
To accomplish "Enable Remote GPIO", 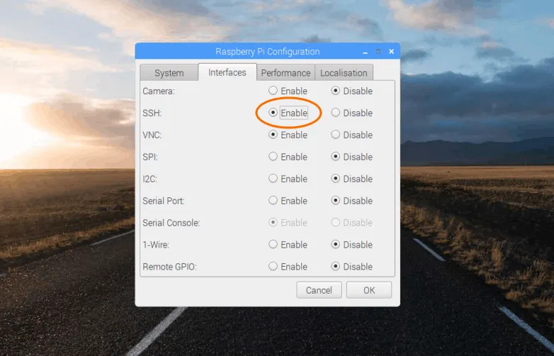I will coord(288,266).
